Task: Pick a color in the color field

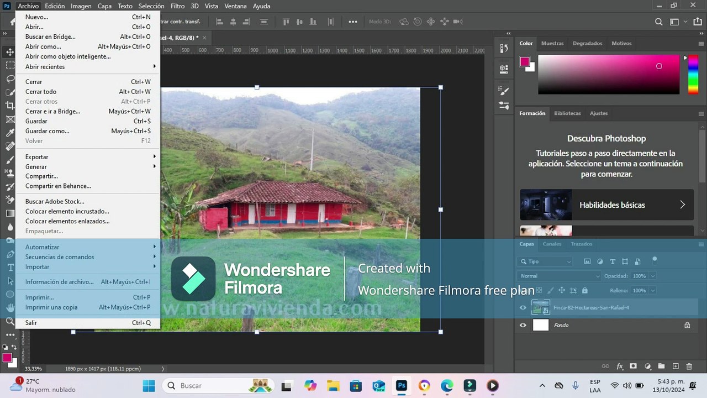Action: [609, 74]
